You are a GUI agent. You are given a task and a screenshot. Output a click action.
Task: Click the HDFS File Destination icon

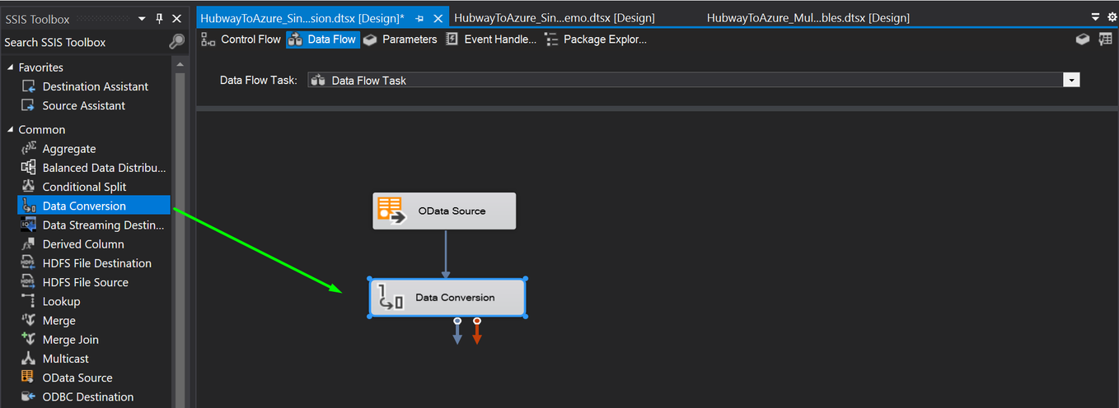pyautogui.click(x=29, y=263)
